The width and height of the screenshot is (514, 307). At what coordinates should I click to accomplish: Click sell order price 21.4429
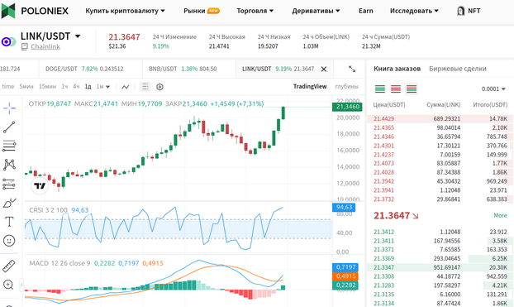pos(383,119)
